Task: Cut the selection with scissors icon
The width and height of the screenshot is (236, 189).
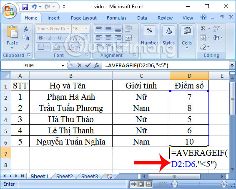Action: point(25,29)
